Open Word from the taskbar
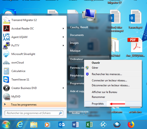 (75, 125)
